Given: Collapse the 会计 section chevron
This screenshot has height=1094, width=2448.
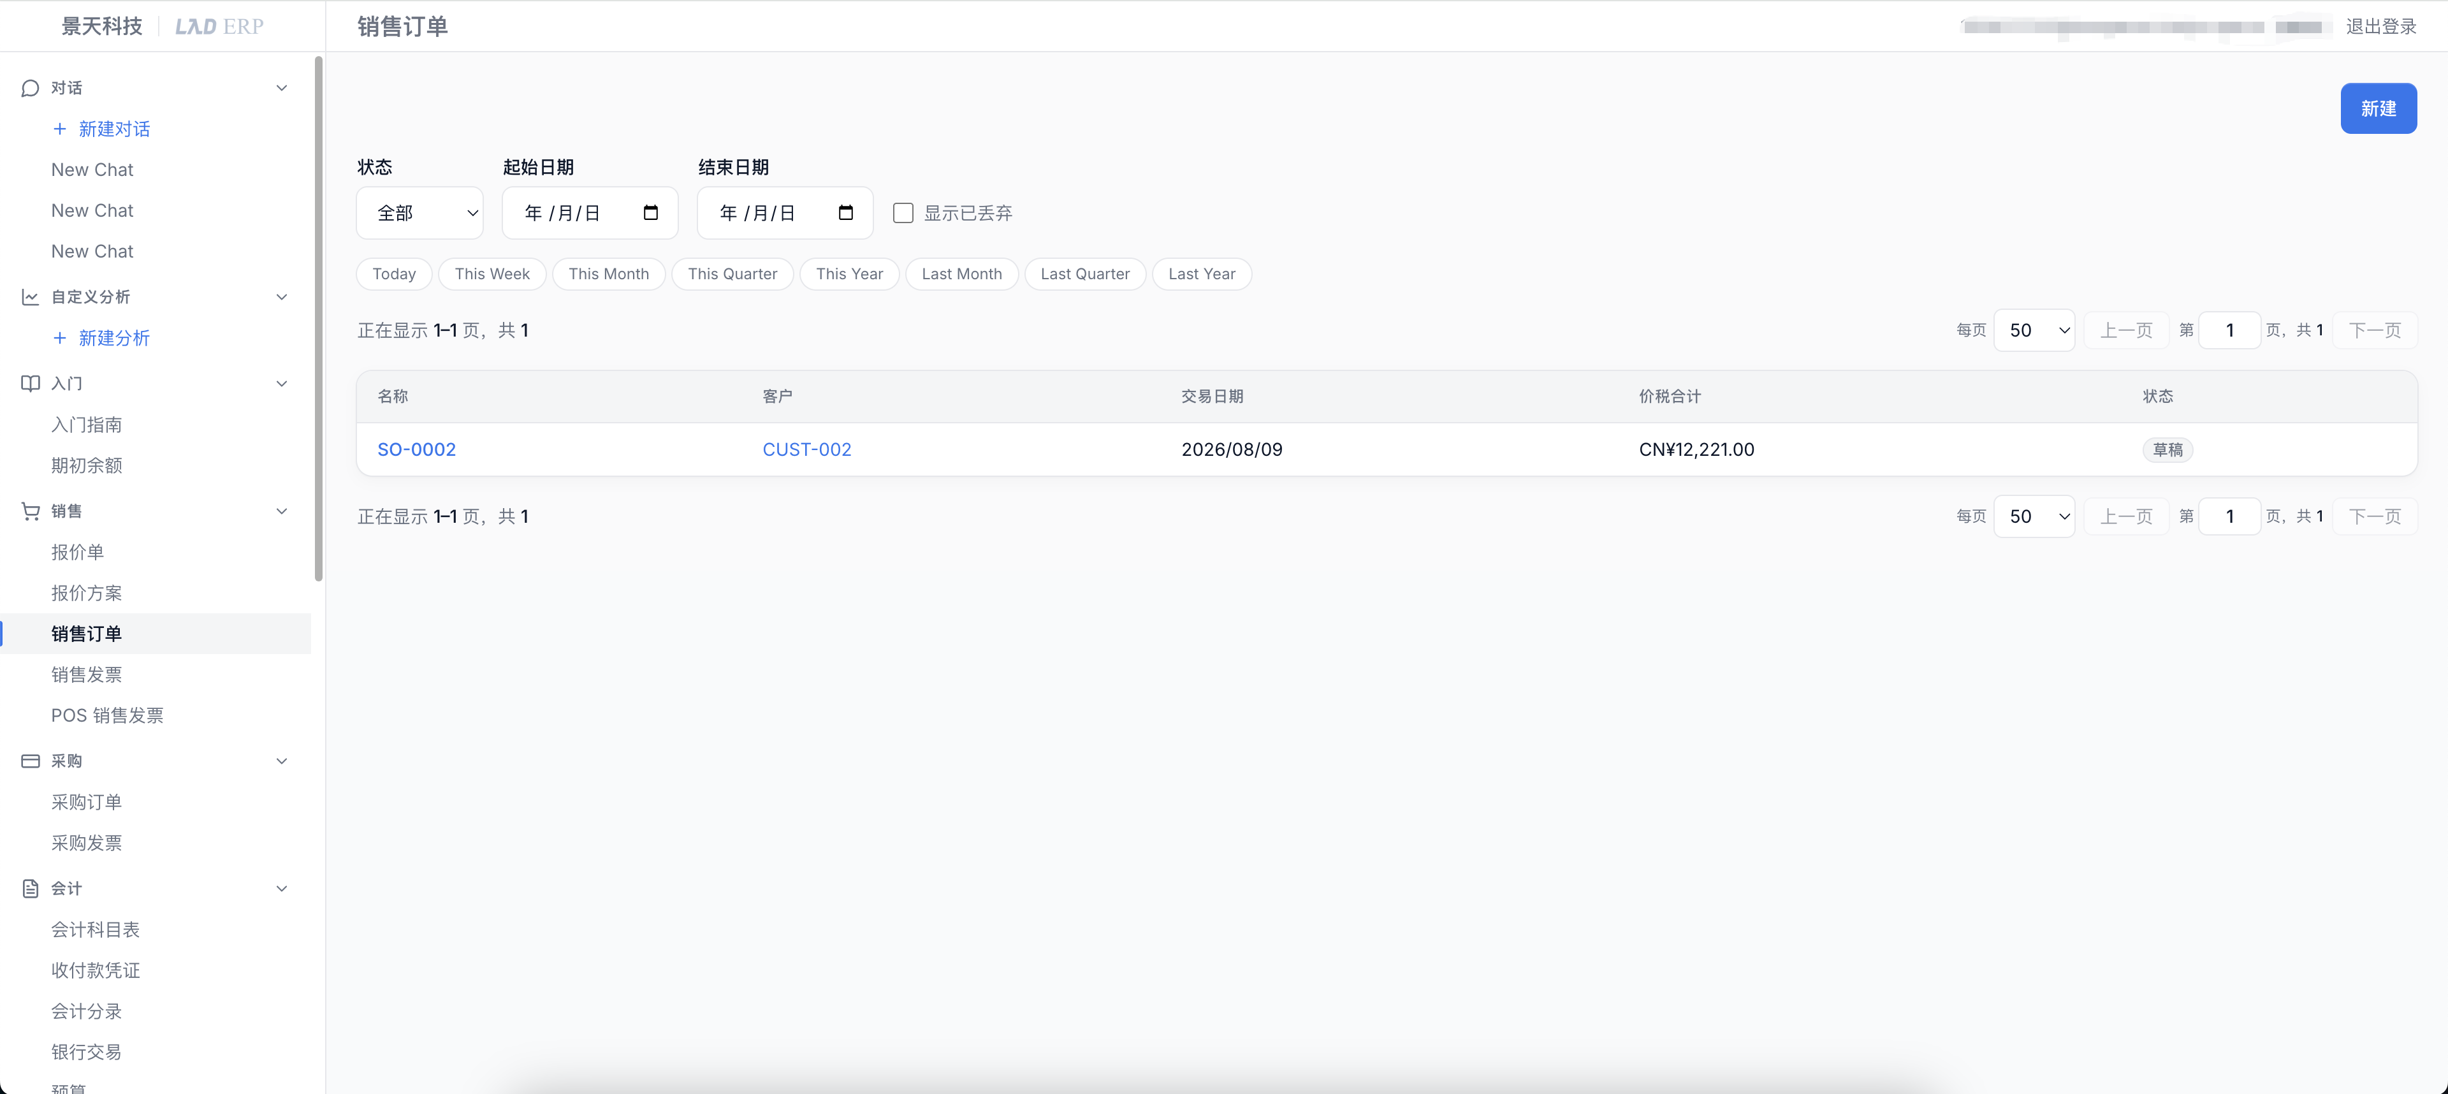Looking at the screenshot, I should coord(281,887).
